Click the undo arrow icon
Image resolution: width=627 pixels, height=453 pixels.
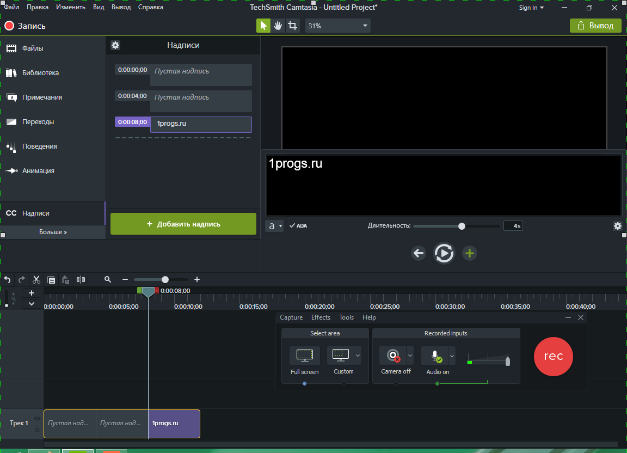tap(7, 279)
